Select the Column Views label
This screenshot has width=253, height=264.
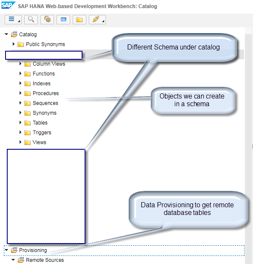[x=49, y=64]
